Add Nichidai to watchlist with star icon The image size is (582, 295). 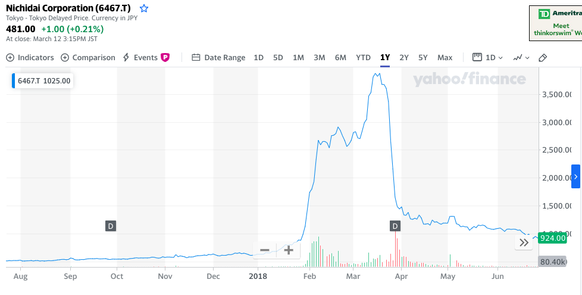tap(144, 8)
